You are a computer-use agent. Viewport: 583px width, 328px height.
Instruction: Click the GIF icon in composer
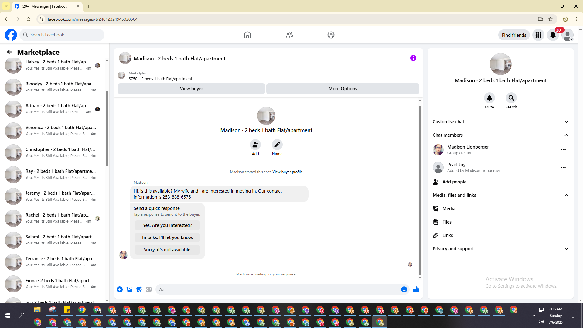click(148, 289)
